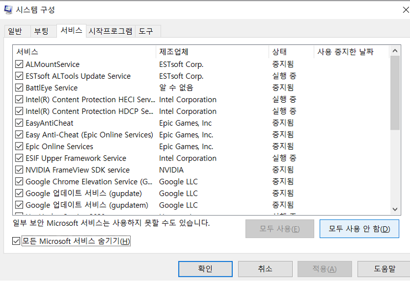Click the 모두 사용 안 함 button

(359, 228)
